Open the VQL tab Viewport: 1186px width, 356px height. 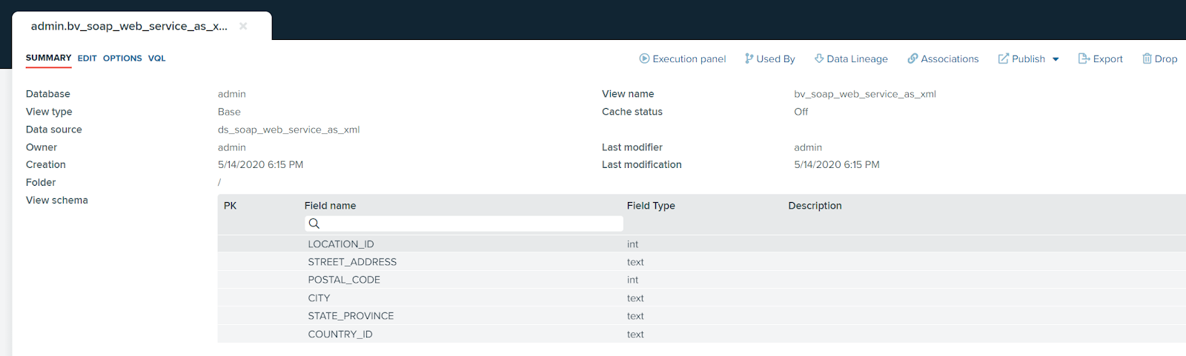coord(156,58)
